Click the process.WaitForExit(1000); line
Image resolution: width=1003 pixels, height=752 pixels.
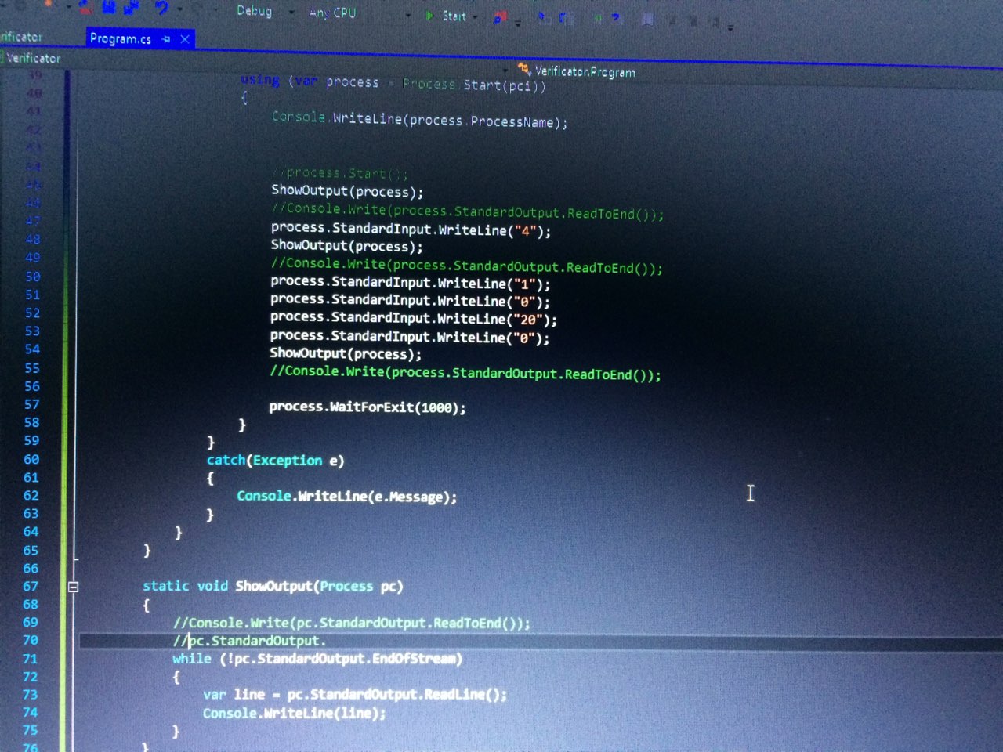(x=367, y=407)
